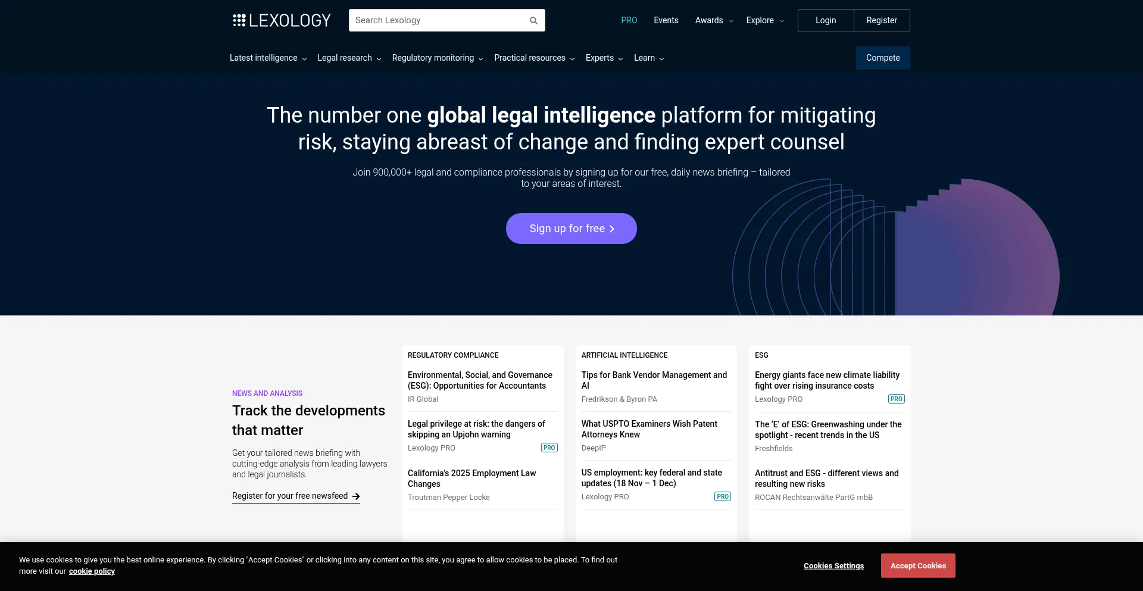Expand the Regulatory monitoring menu

click(437, 58)
